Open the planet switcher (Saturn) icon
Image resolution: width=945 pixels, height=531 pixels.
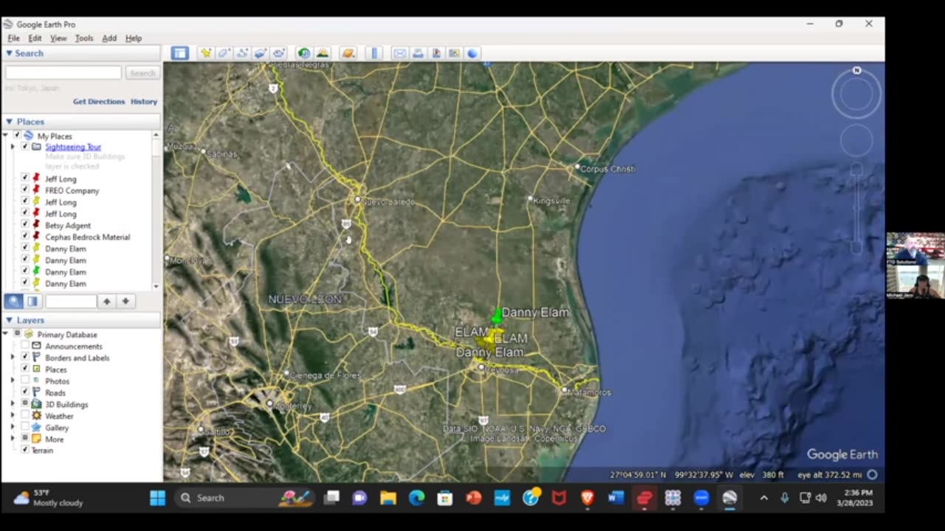pos(348,53)
